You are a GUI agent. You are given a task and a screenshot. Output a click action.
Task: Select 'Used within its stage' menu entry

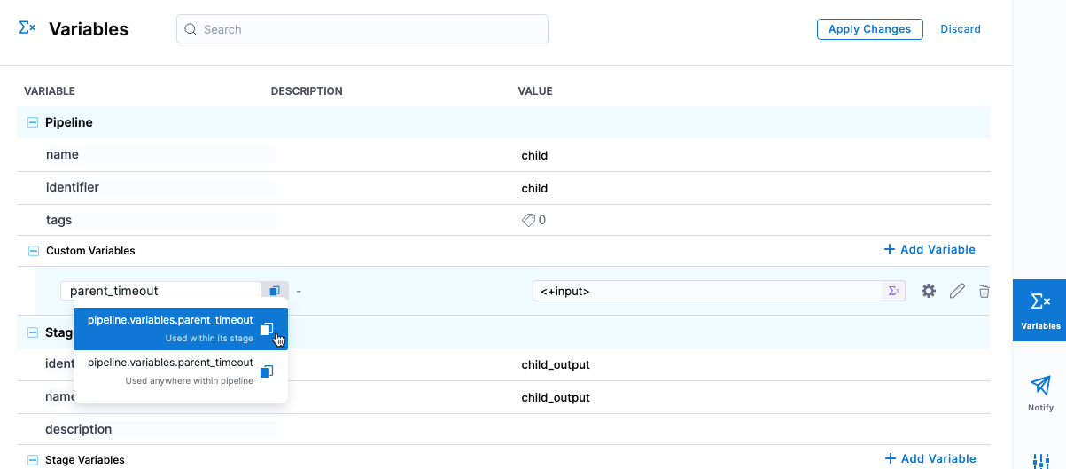(168, 328)
